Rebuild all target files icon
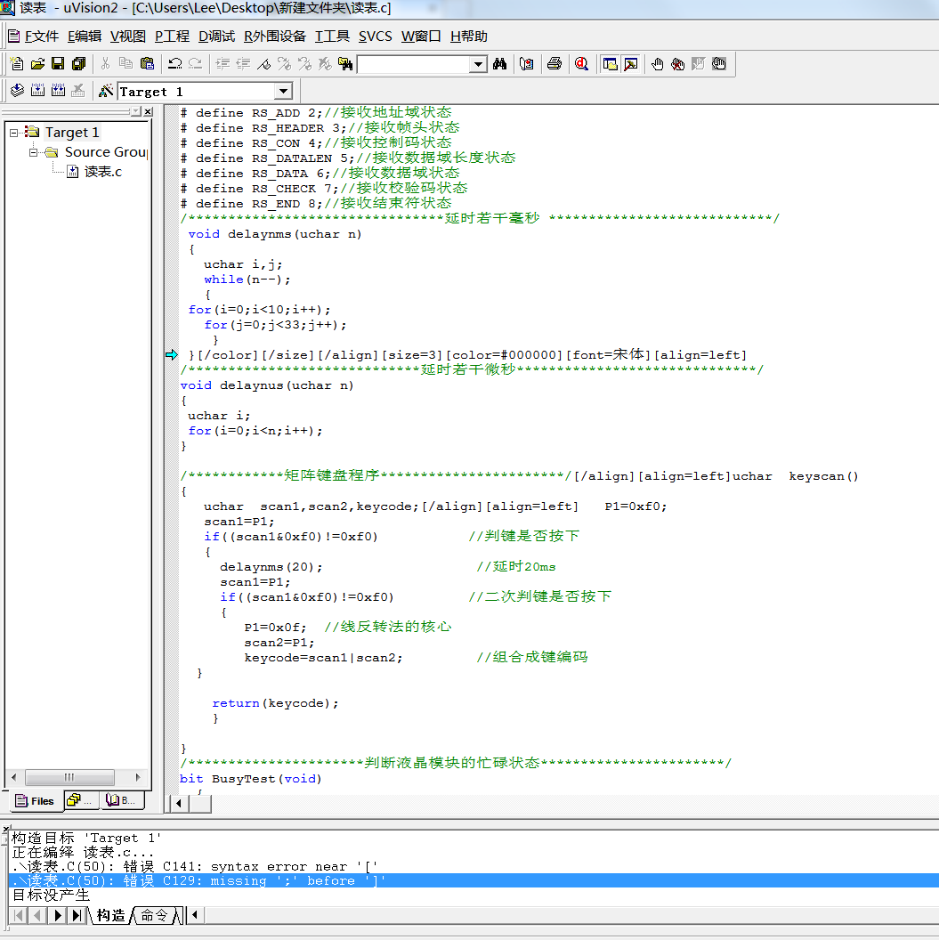 click(58, 91)
